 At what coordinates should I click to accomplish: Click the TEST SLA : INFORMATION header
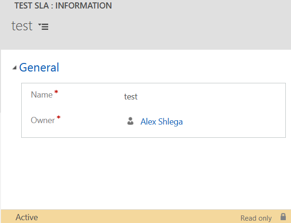coord(63,5)
